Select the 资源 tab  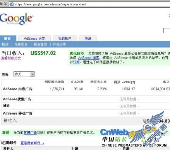(x=88, y=39)
